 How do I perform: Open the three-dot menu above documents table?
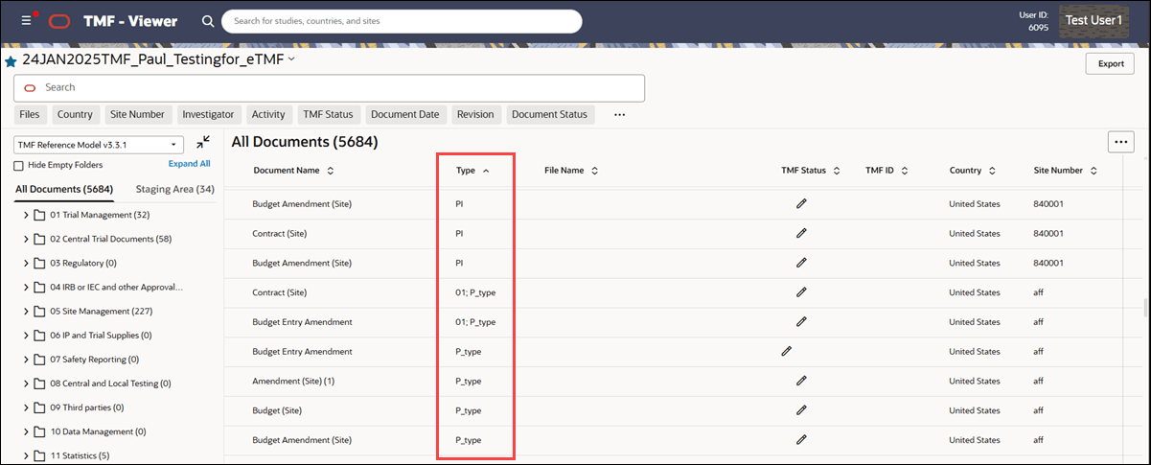(1120, 142)
